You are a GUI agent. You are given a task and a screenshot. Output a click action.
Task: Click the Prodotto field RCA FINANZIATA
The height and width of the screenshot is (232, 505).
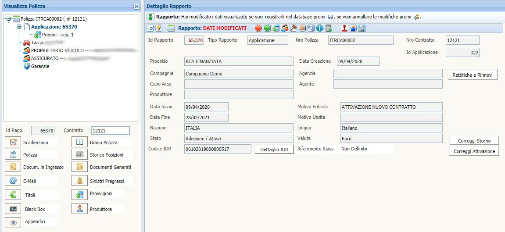point(239,61)
